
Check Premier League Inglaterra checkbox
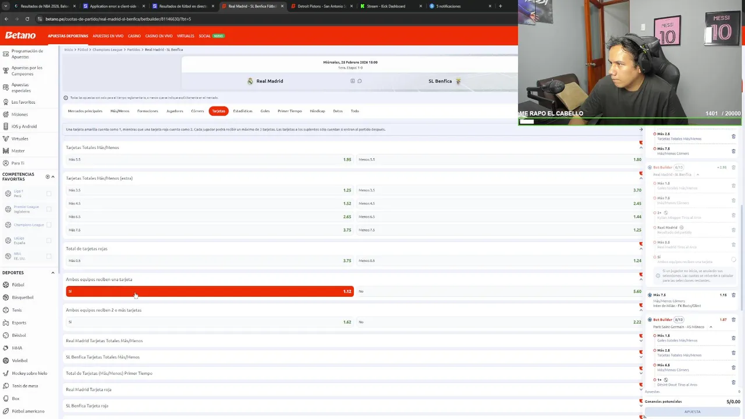click(x=49, y=209)
